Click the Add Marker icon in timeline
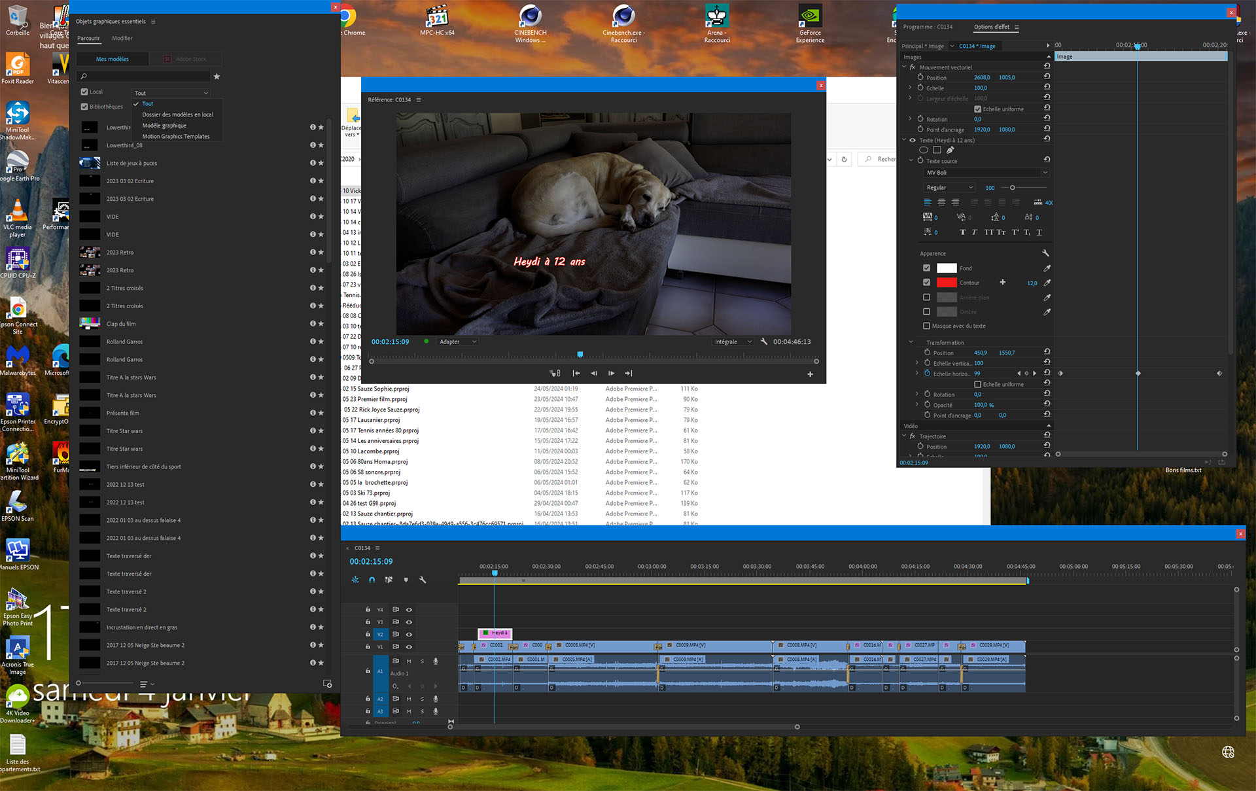This screenshot has height=791, width=1256. [x=406, y=580]
